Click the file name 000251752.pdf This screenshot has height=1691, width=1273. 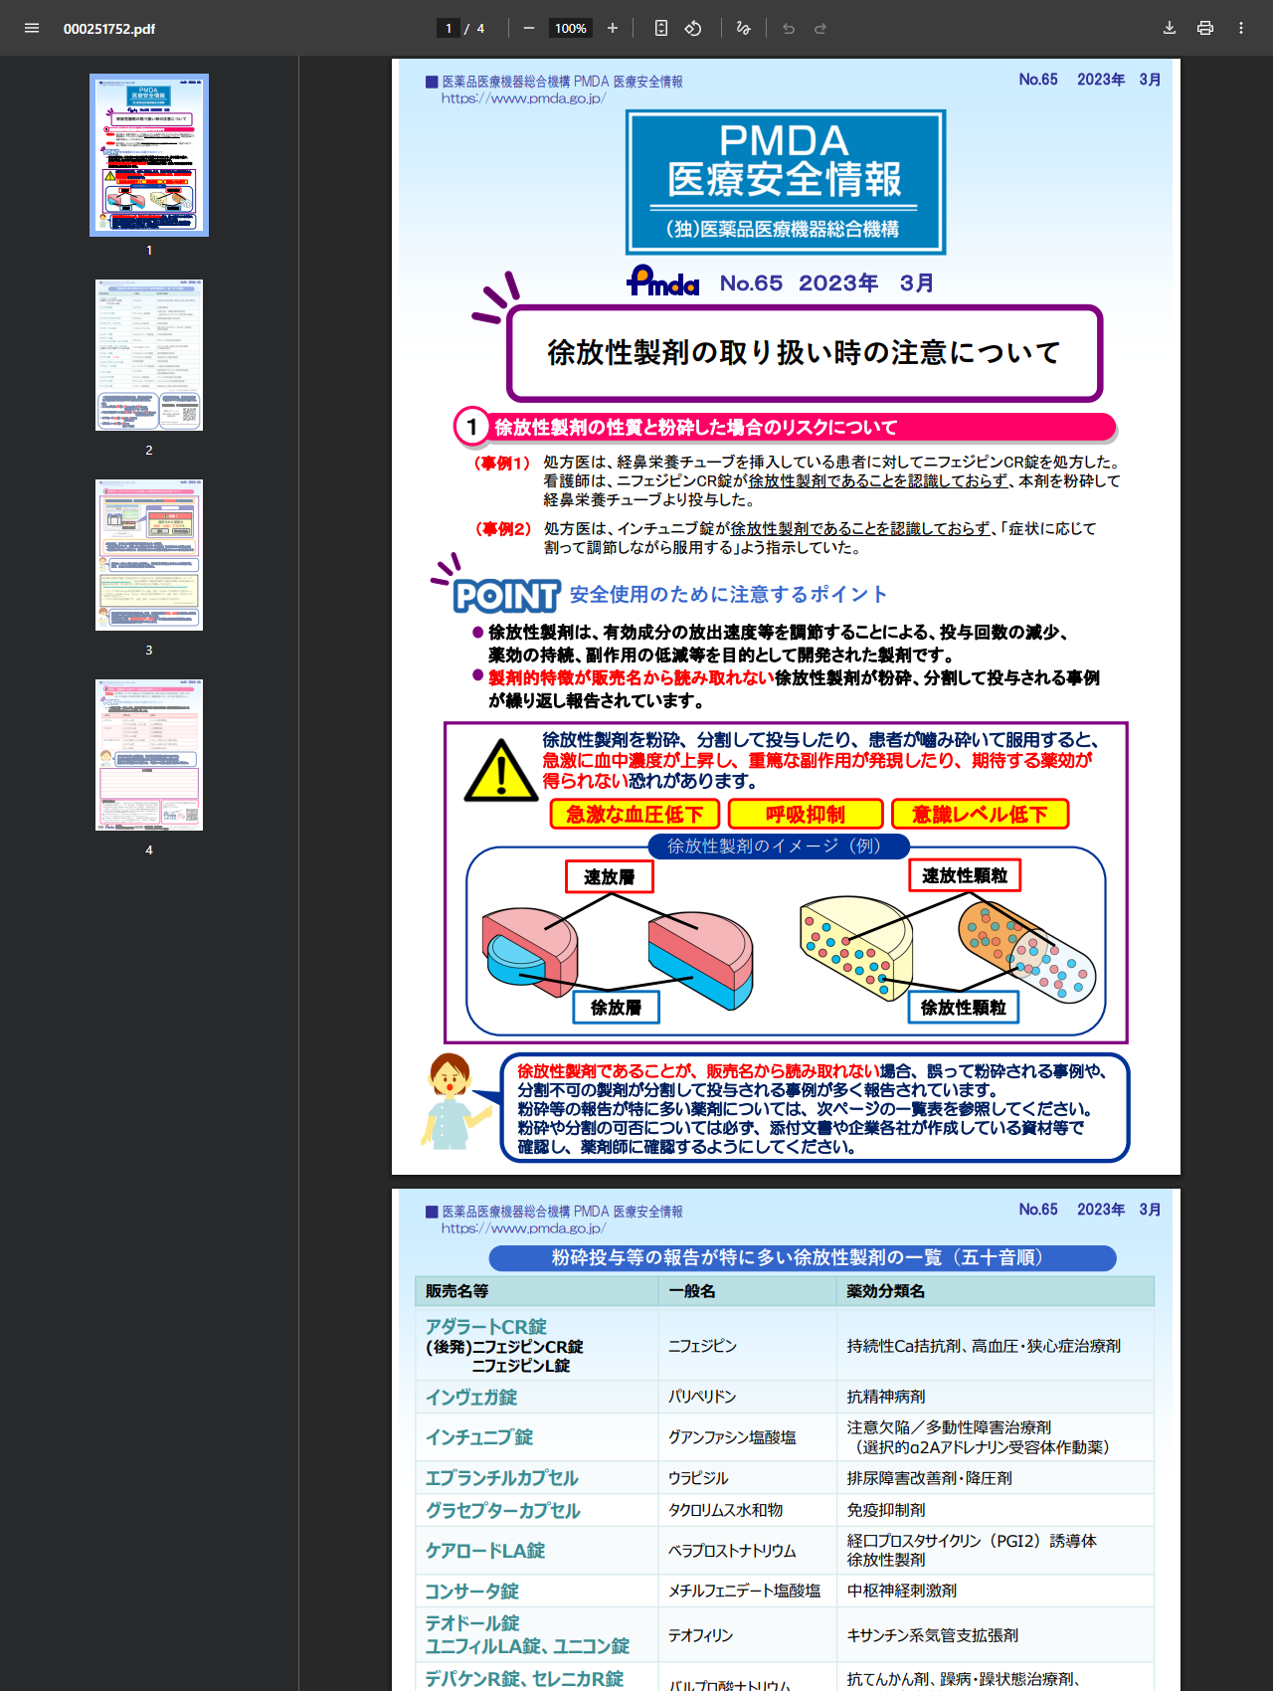[x=109, y=29]
